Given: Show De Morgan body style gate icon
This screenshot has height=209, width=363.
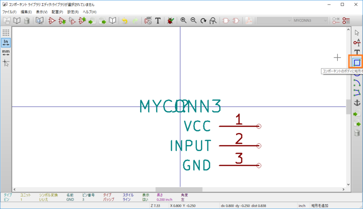Looking at the screenshot, I should [236, 21].
